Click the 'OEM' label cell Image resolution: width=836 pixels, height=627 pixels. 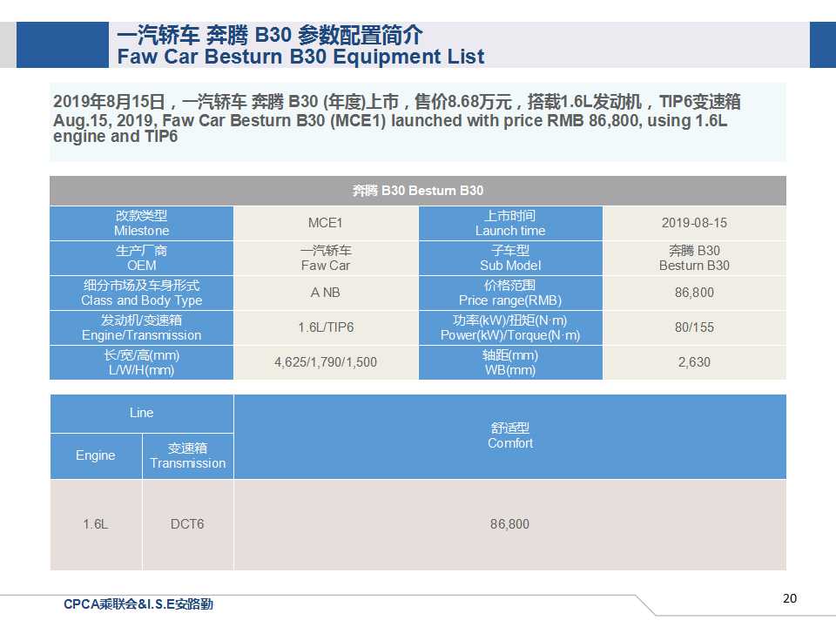pyautogui.click(x=142, y=258)
